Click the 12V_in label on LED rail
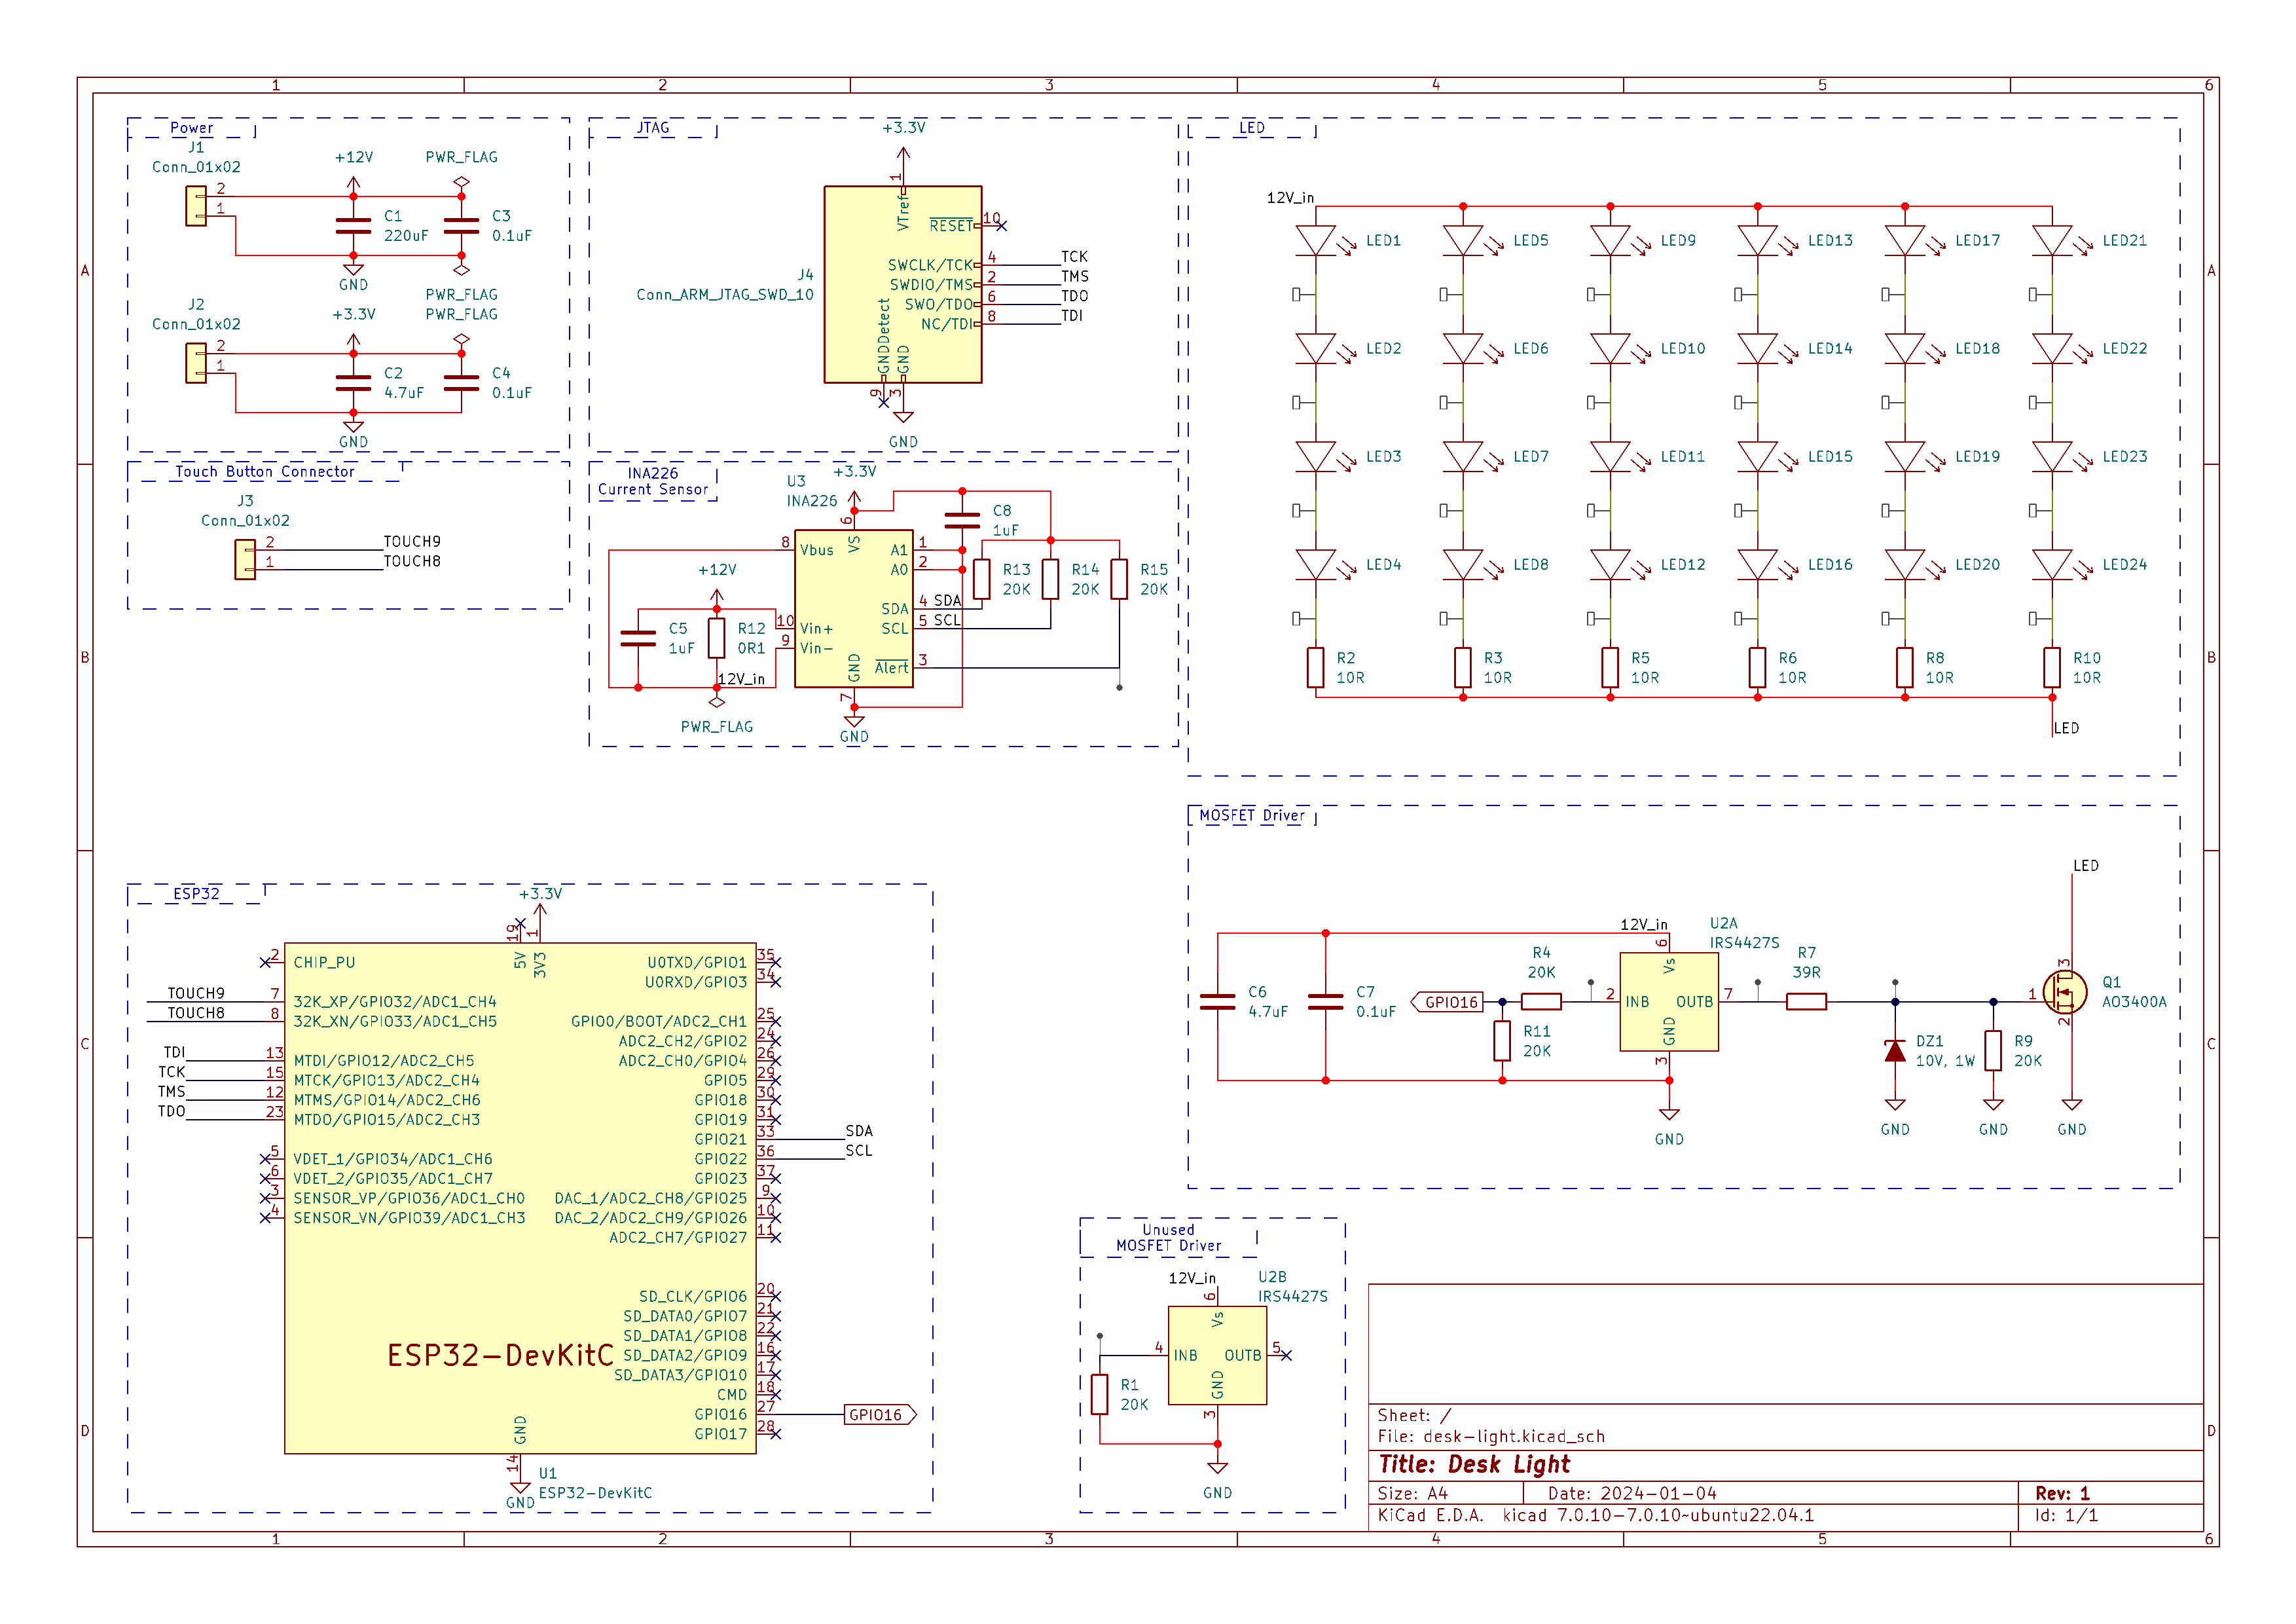The image size is (2296, 1624). tap(1290, 197)
